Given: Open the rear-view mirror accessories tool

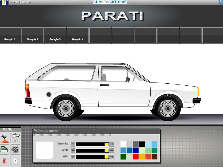Looking at the screenshot, I should pyautogui.click(x=15, y=138).
